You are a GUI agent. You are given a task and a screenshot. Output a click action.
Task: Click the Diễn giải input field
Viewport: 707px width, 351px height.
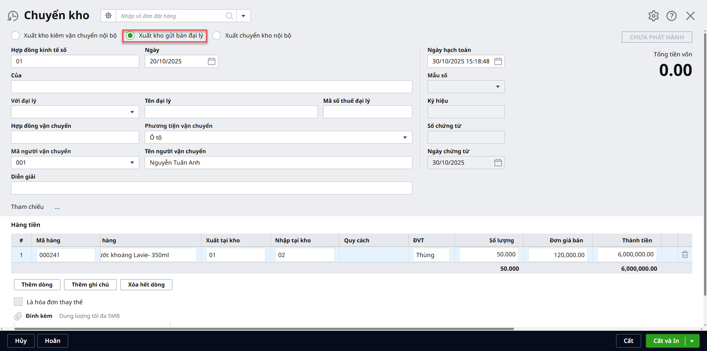point(211,188)
